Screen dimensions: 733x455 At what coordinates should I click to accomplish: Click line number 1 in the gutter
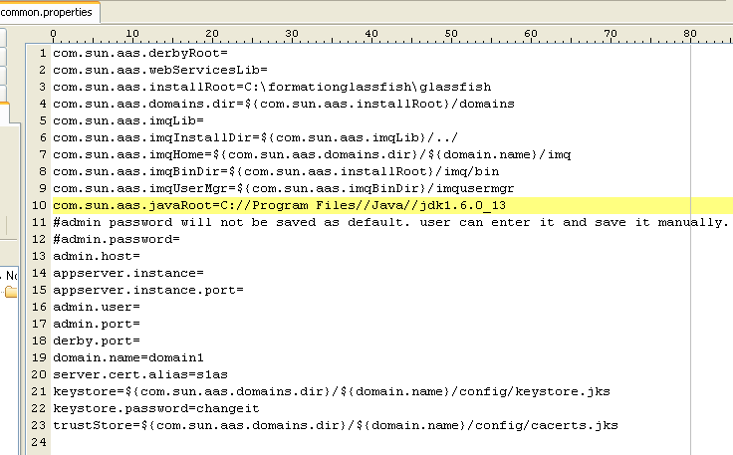(x=44, y=52)
